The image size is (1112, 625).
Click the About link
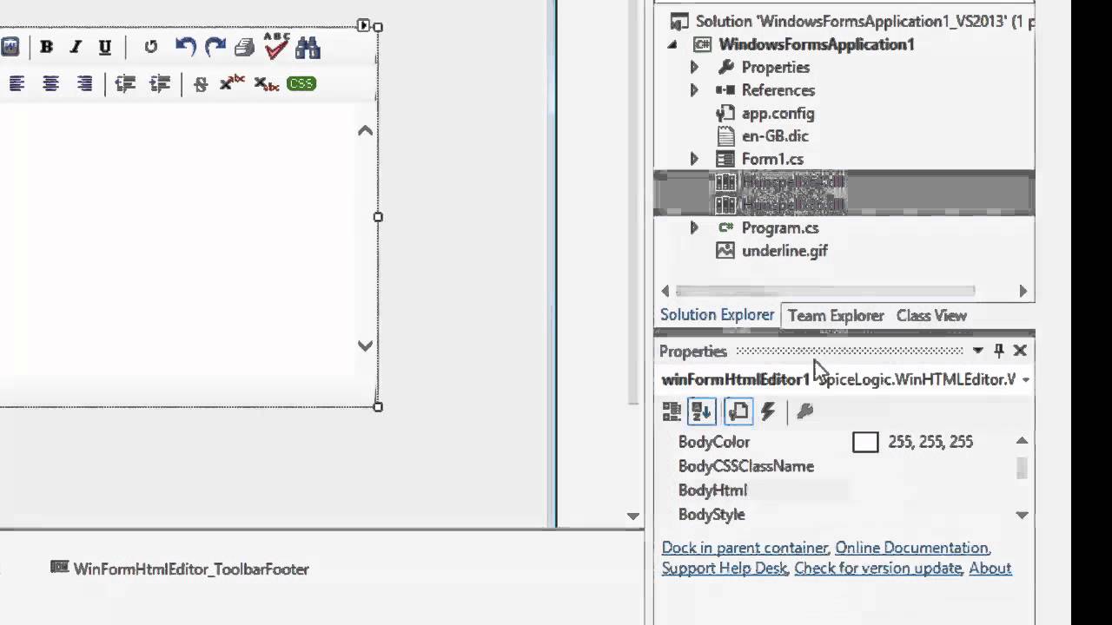pyautogui.click(x=990, y=569)
